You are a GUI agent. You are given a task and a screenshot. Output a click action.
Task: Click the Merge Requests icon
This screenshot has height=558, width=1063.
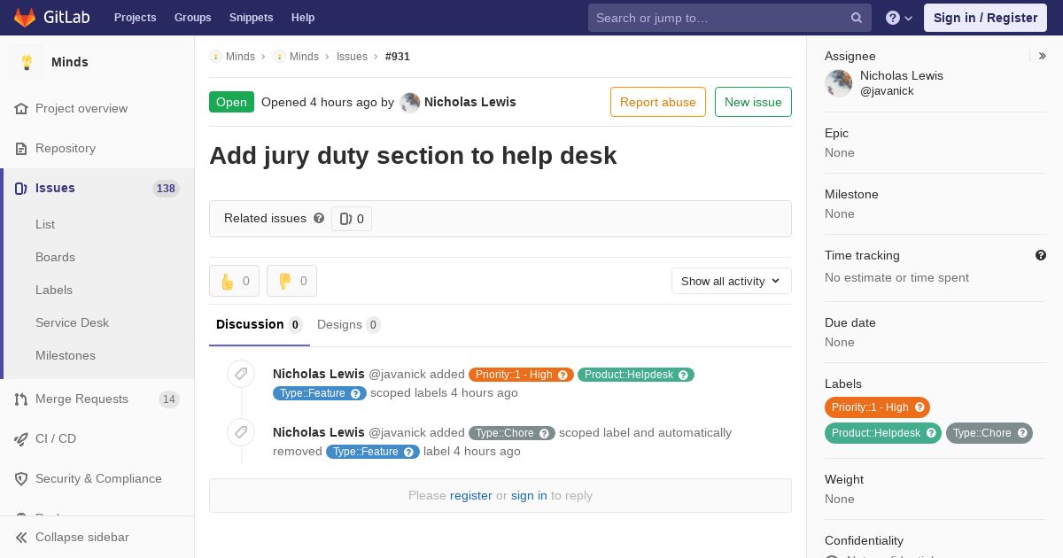click(x=21, y=399)
